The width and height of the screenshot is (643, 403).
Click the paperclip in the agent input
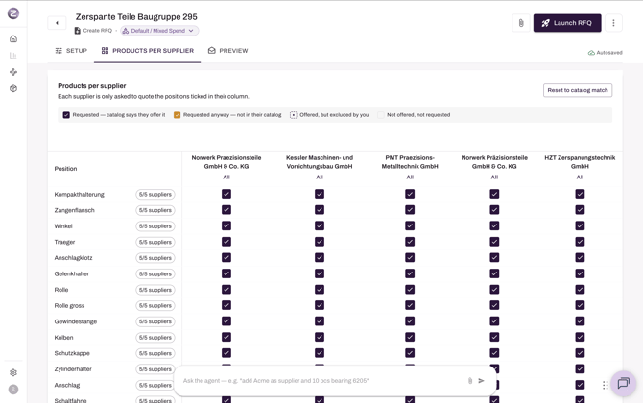470,381
